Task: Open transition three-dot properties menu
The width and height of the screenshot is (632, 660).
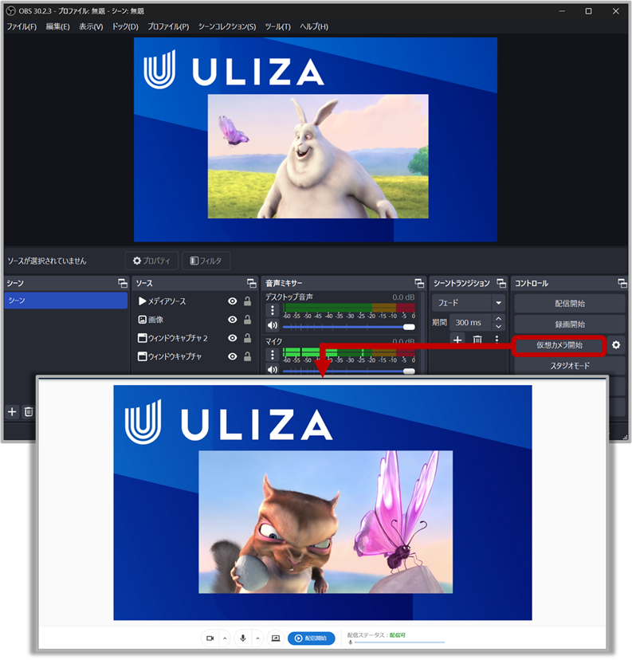Action: (x=497, y=340)
